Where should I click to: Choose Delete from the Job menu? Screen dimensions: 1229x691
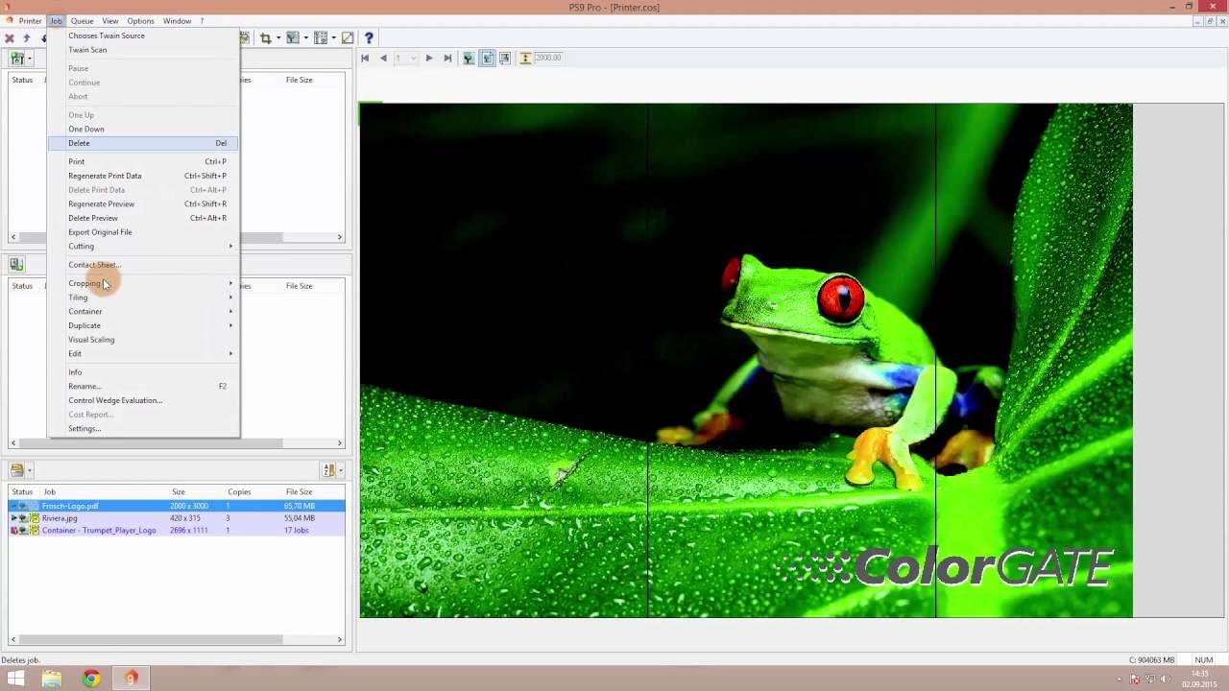pyautogui.click(x=79, y=143)
